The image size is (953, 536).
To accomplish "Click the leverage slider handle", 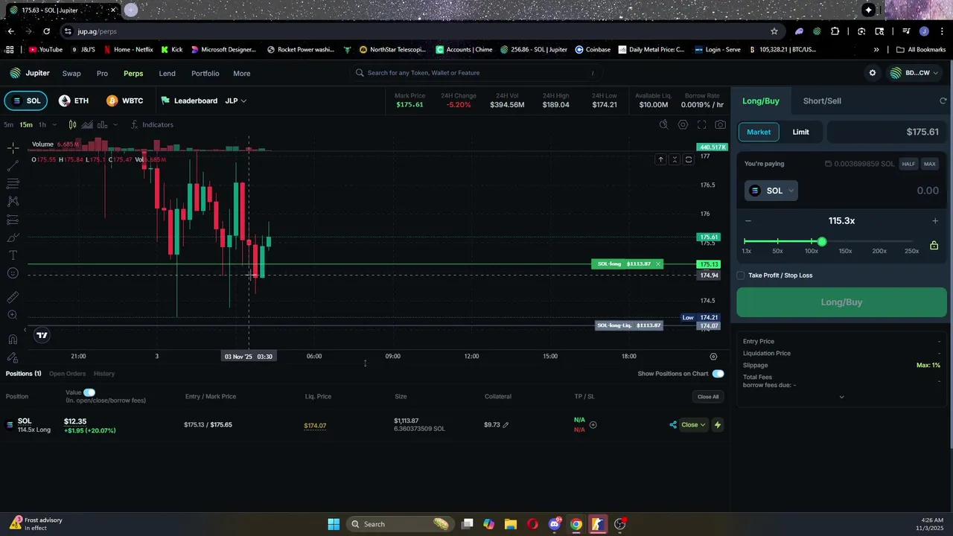I will 822,242.
